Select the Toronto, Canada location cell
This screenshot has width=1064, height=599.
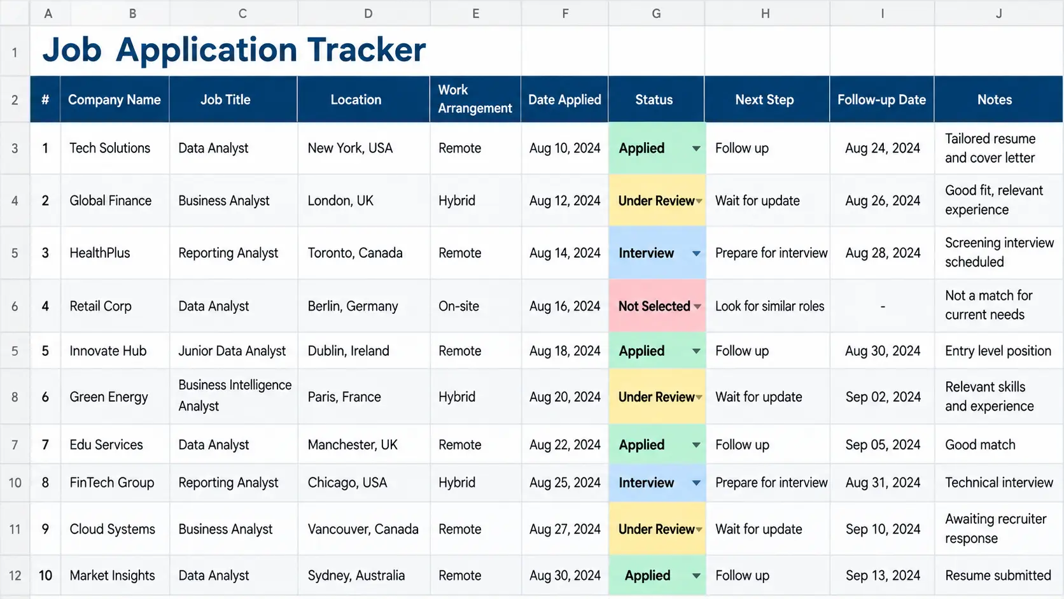364,253
